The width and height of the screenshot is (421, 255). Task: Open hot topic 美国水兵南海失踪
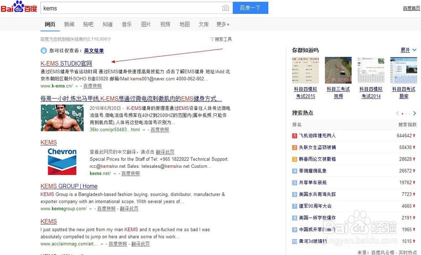pyautogui.click(x=317, y=194)
